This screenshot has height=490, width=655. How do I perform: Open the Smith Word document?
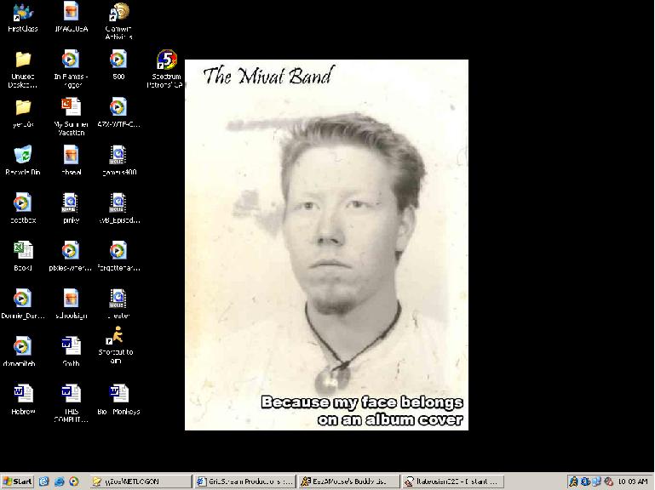[x=71, y=346]
